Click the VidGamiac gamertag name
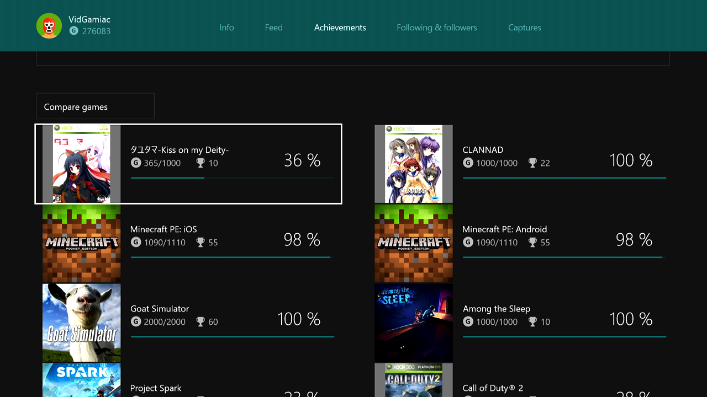The width and height of the screenshot is (707, 397). click(89, 19)
